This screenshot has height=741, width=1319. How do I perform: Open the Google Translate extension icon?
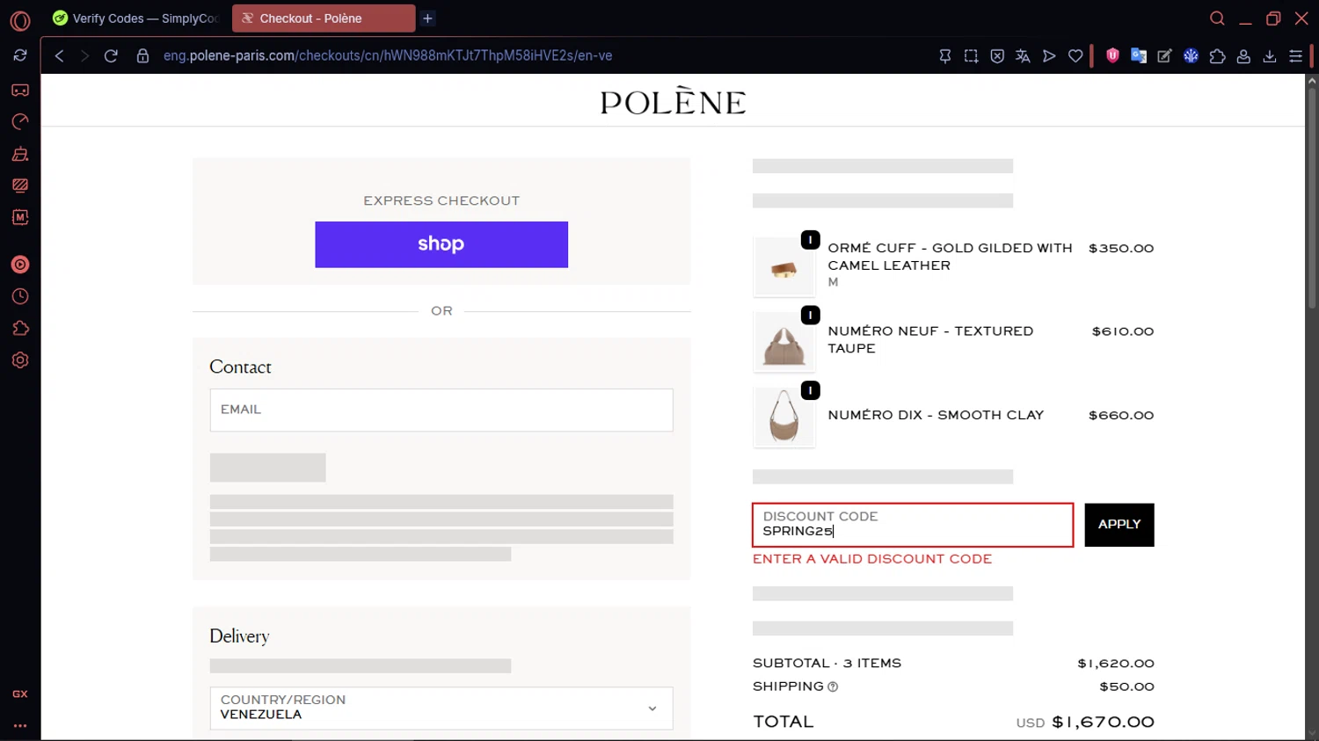coord(1139,55)
